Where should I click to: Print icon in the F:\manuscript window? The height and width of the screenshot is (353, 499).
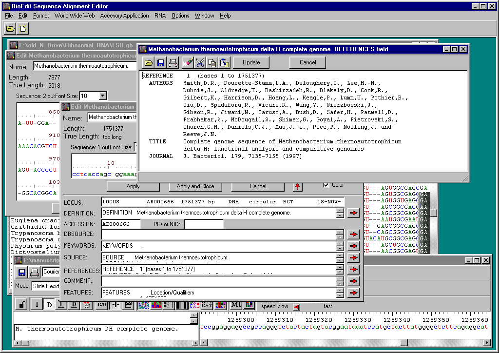coord(34,272)
